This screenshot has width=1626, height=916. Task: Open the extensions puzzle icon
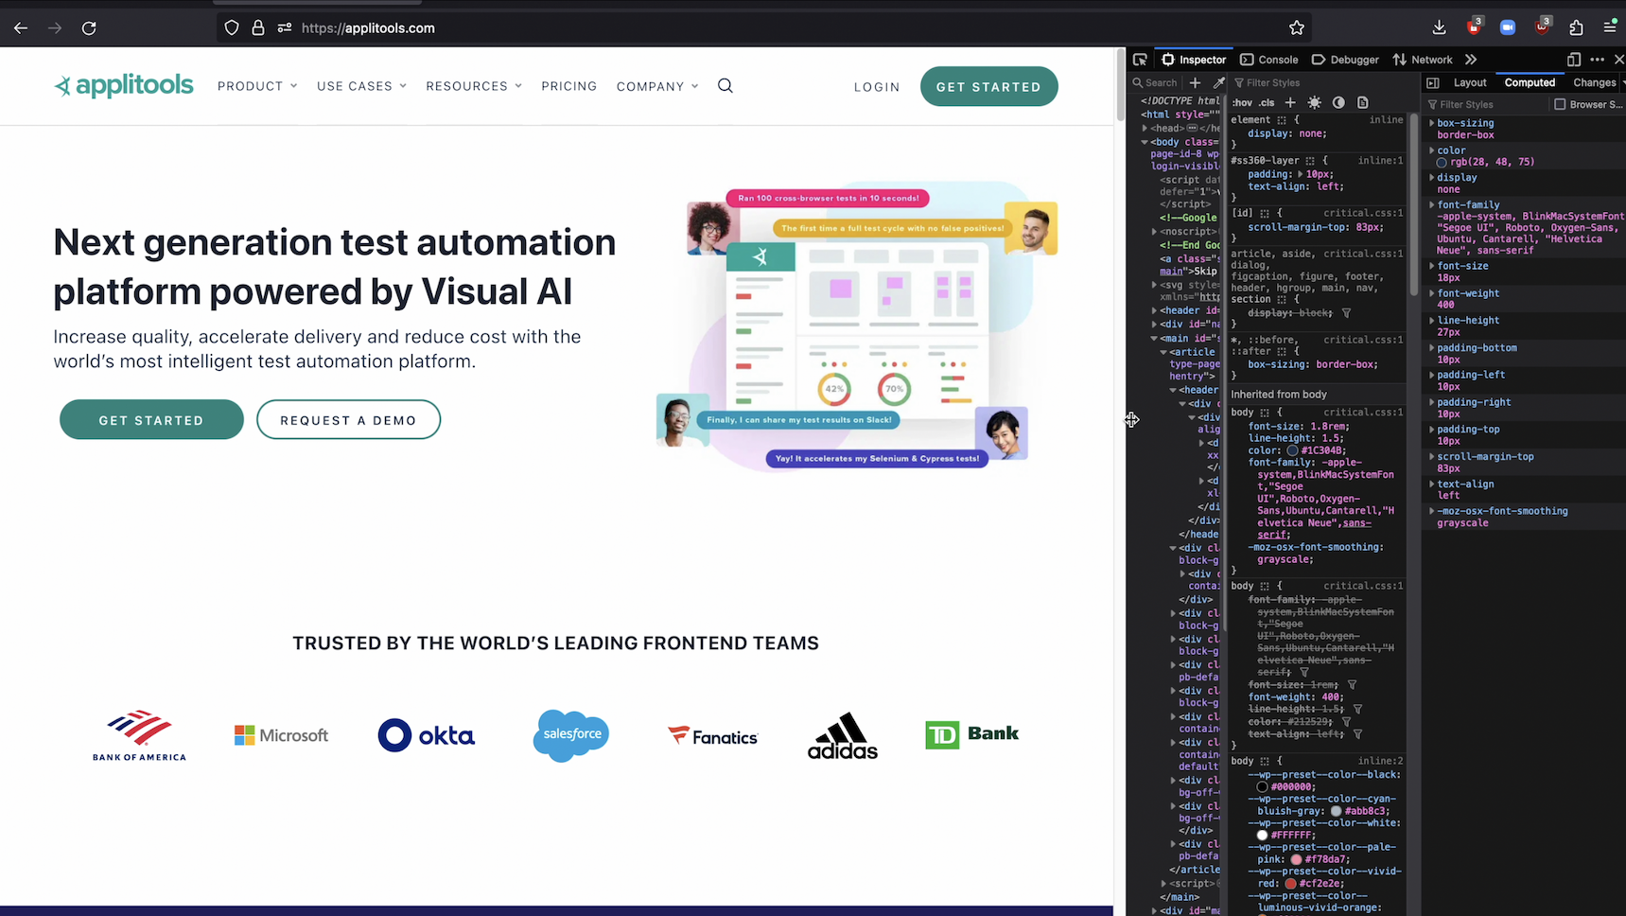1576,28
